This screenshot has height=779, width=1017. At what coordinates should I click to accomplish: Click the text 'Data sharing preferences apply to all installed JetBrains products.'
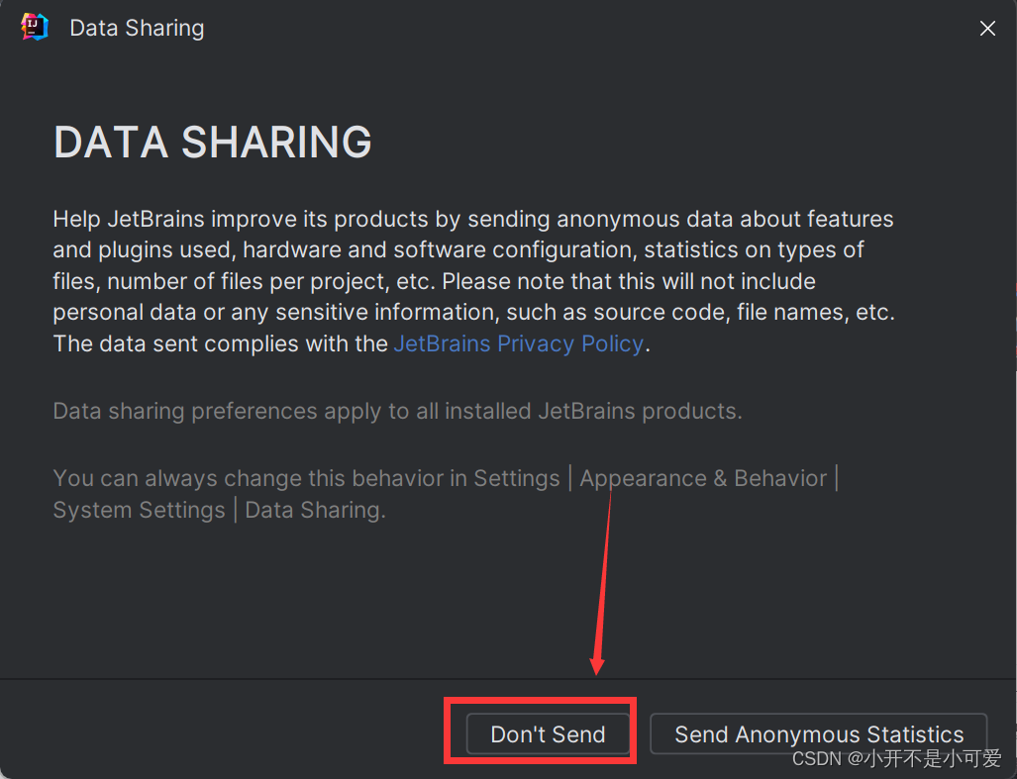pyautogui.click(x=397, y=411)
